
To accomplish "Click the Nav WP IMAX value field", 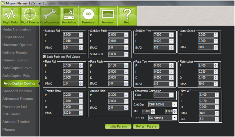I will 207,113.
